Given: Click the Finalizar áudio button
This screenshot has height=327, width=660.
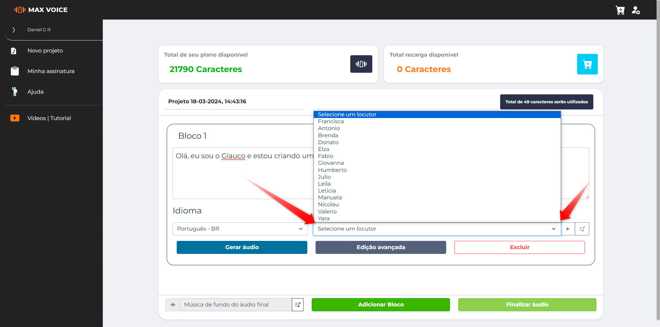Looking at the screenshot, I should pyautogui.click(x=527, y=305).
